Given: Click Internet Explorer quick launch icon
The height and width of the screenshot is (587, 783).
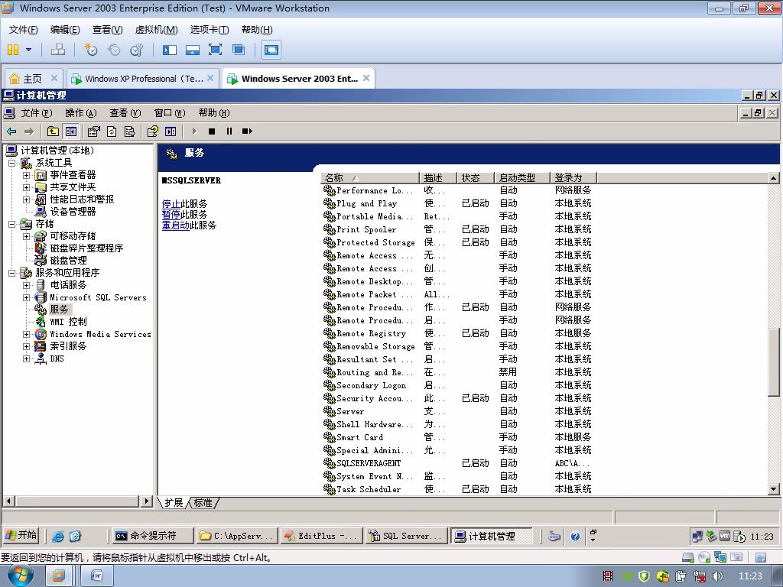Looking at the screenshot, I should pyautogui.click(x=58, y=536).
